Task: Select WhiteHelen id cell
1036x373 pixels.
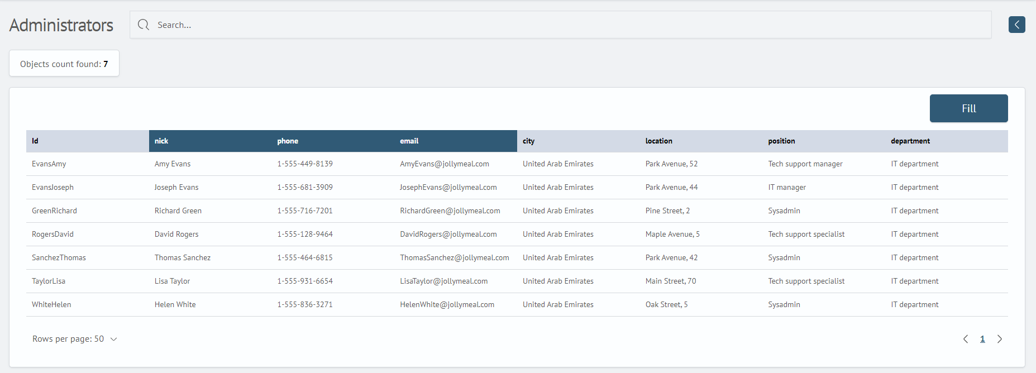Action: [x=51, y=304]
